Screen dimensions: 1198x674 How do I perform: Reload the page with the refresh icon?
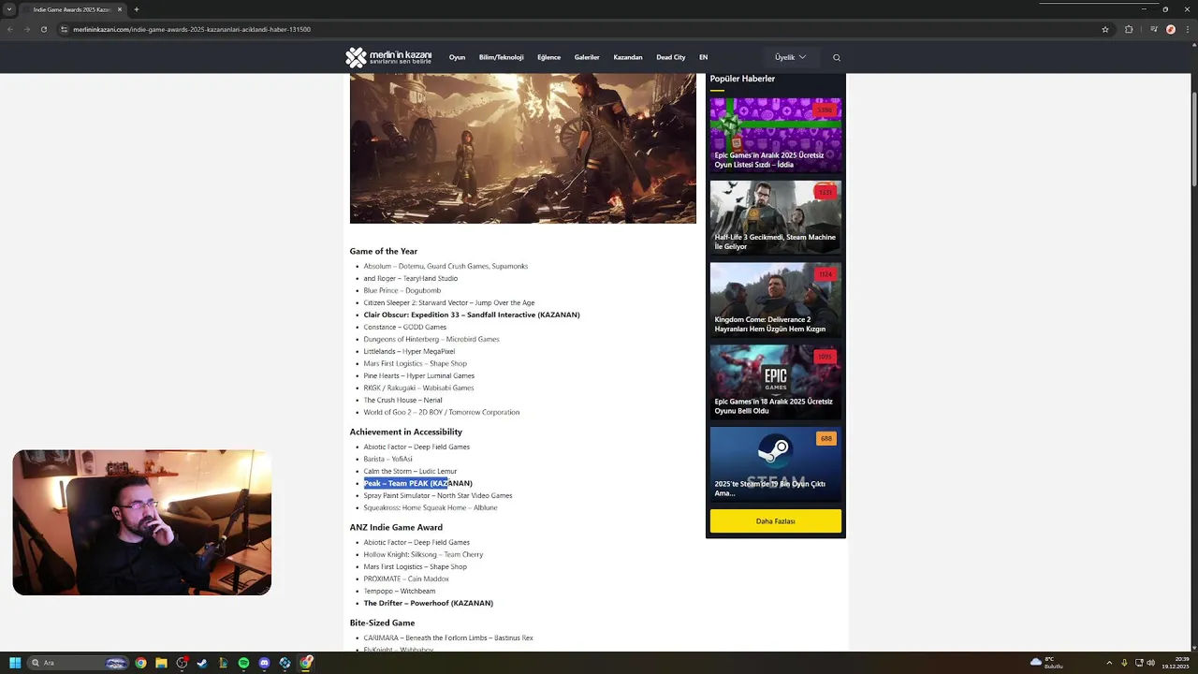pyautogui.click(x=43, y=29)
